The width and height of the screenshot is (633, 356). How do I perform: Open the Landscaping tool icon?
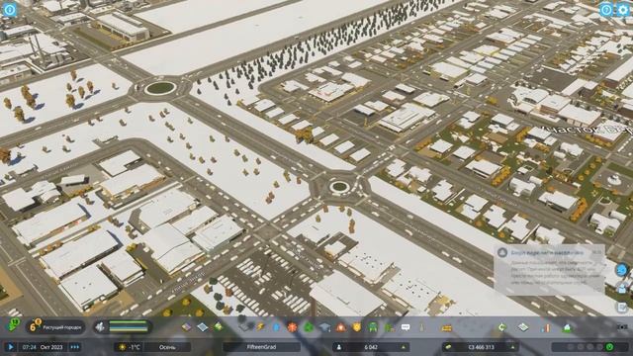point(422,327)
